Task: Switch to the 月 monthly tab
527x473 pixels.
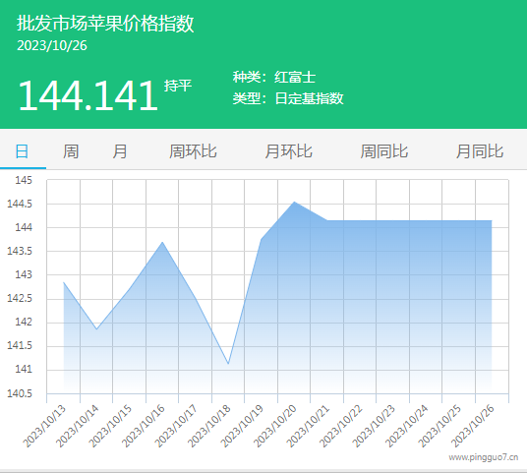Action: [120, 151]
